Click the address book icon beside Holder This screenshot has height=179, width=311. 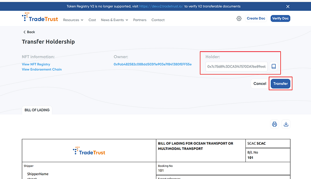pos(273,66)
